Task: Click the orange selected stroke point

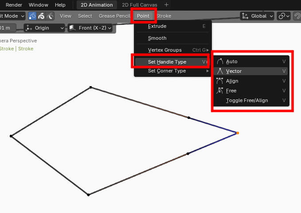Action: click(238, 133)
